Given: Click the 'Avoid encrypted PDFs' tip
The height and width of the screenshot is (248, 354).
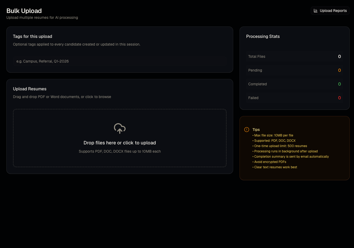Looking at the screenshot, I should point(269,162).
